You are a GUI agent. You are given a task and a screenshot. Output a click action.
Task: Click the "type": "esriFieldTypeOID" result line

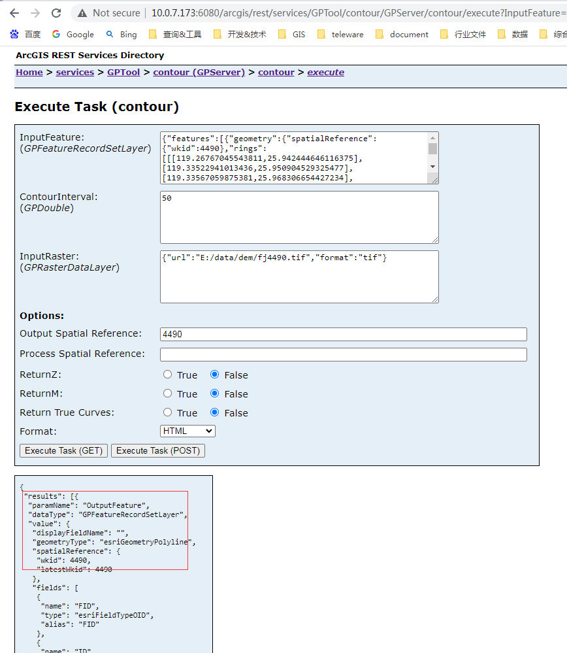(97, 616)
